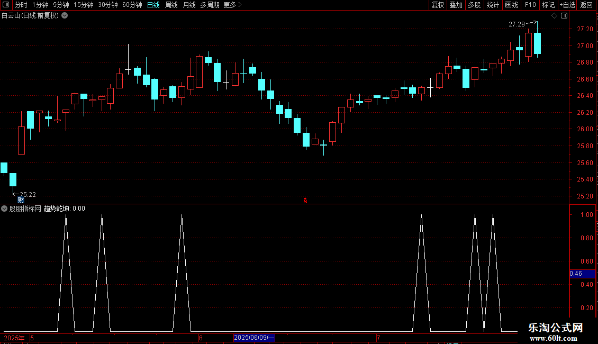Click the month 6 marker on time axis
Screen dimensions: 598x344
tap(201, 338)
